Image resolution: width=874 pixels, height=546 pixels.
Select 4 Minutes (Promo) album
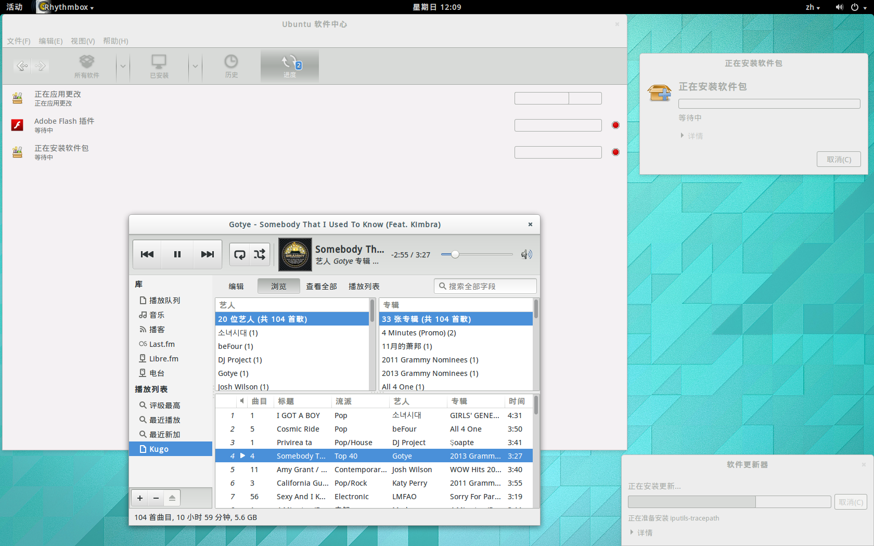click(456, 333)
